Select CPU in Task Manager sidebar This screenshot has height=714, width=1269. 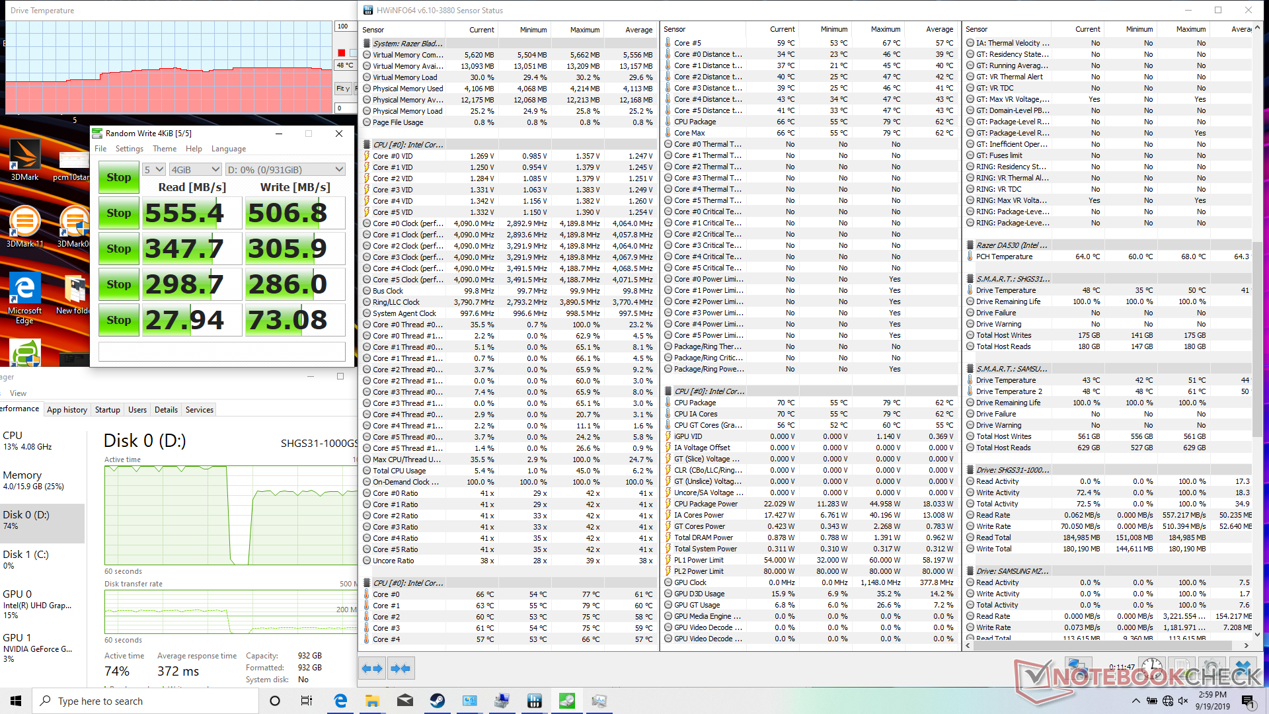(42, 441)
